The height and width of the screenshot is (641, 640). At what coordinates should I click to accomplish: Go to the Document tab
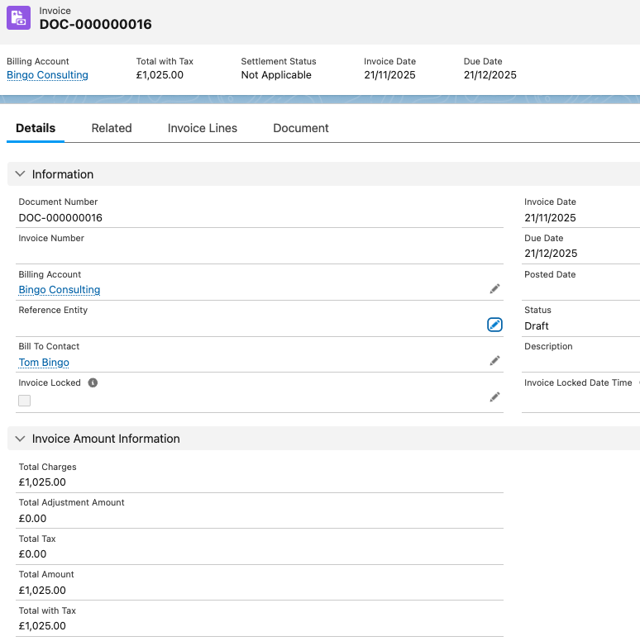(x=301, y=128)
